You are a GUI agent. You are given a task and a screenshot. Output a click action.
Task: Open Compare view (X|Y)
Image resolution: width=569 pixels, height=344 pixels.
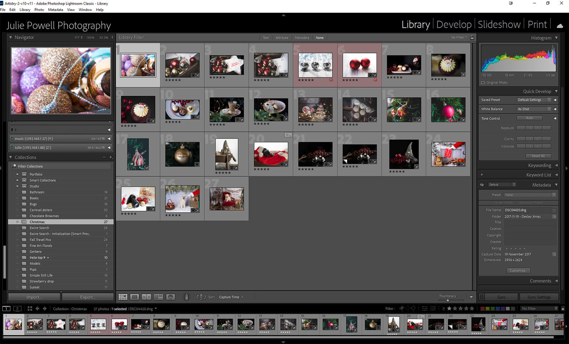click(x=146, y=297)
